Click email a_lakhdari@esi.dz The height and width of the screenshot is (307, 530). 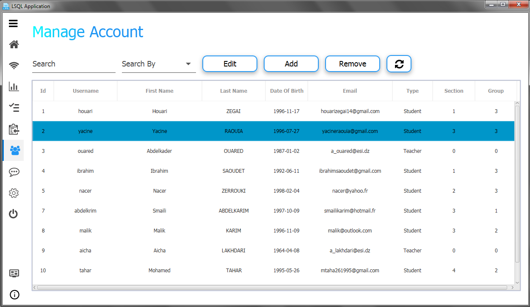click(350, 251)
